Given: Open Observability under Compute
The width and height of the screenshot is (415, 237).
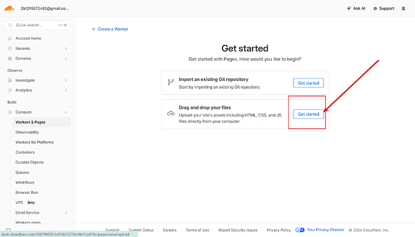Looking at the screenshot, I should [27, 132].
